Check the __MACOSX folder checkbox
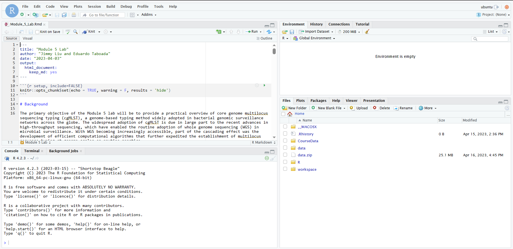 click(x=285, y=126)
